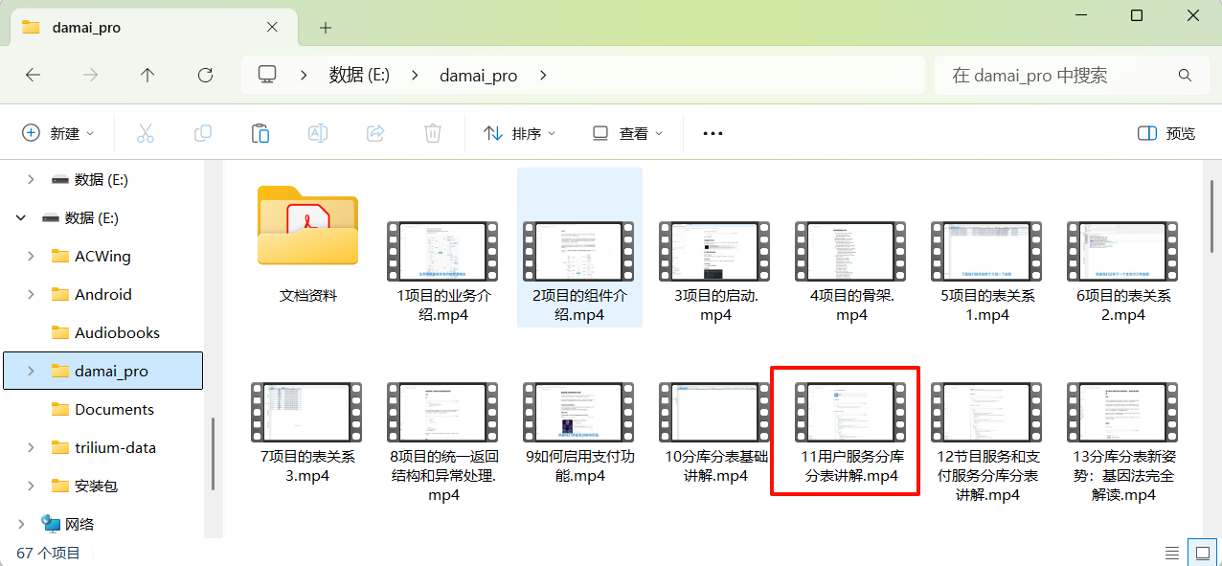This screenshot has height=566, width=1222.
Task: Toggle the 预览 (Preview) pane
Action: (x=1166, y=133)
